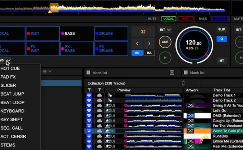Select OMG (Extended) artwork thumbnail
Viewport: 243px width, 150px height.
click(x=197, y=116)
